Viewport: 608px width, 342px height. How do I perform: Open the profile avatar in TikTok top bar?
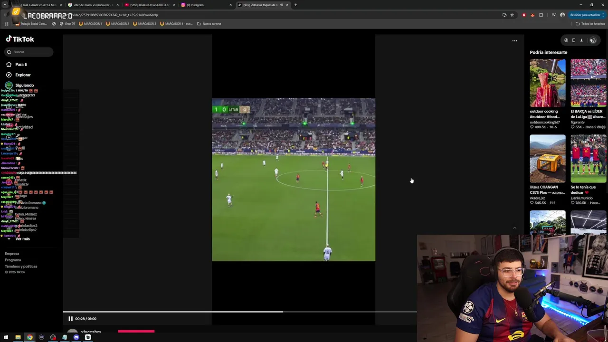click(x=593, y=40)
